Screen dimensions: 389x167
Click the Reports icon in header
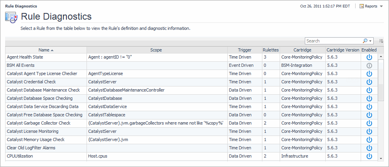click(362, 6)
